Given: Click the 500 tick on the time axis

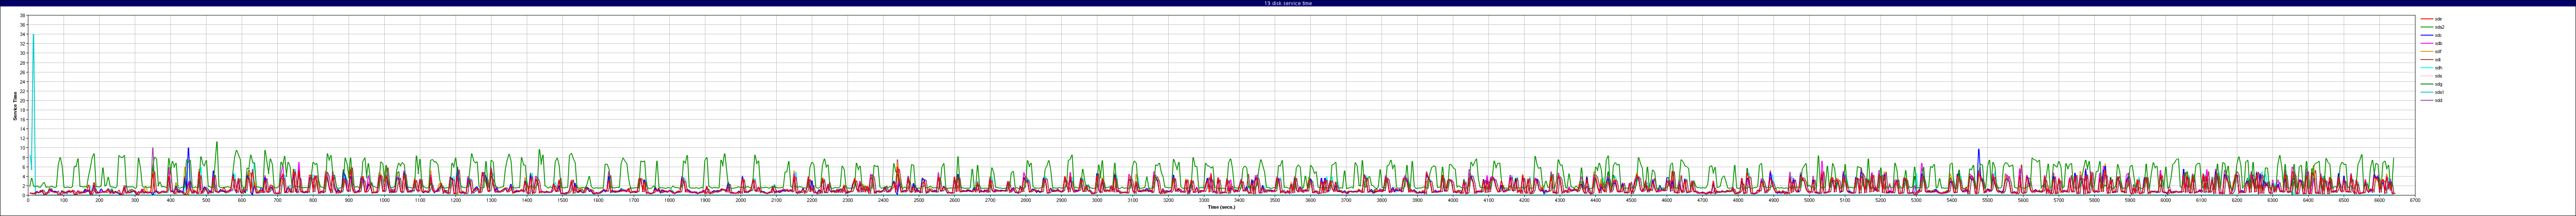Looking at the screenshot, I should pos(206,200).
